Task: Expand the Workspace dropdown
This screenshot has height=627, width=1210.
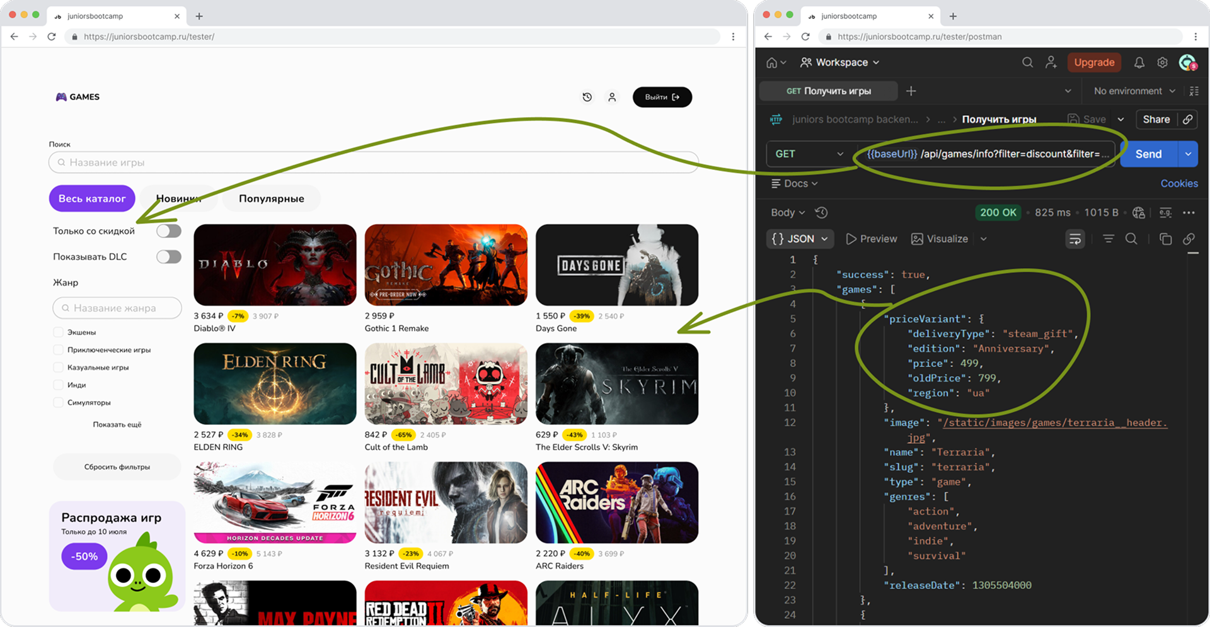Action: tap(840, 62)
